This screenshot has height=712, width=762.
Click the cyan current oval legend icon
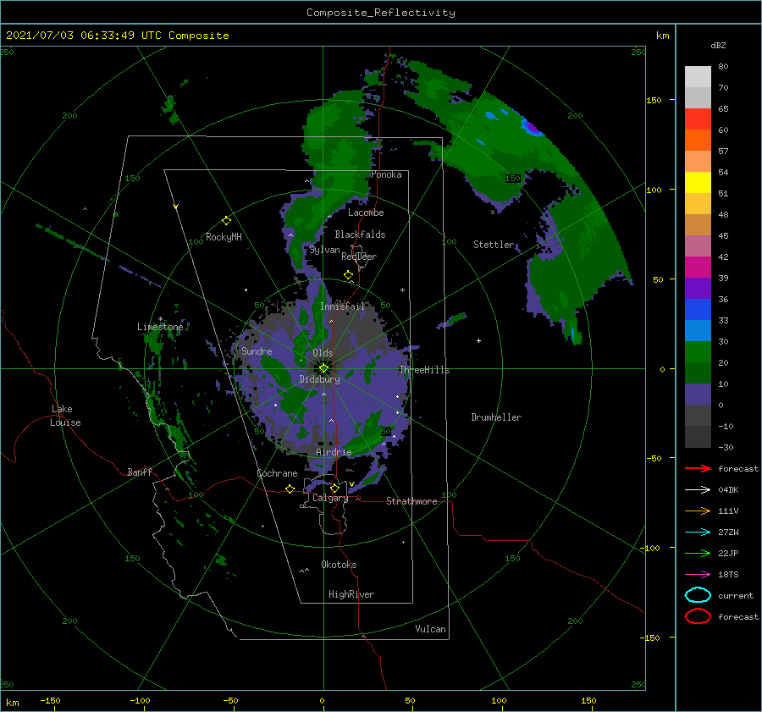698,595
